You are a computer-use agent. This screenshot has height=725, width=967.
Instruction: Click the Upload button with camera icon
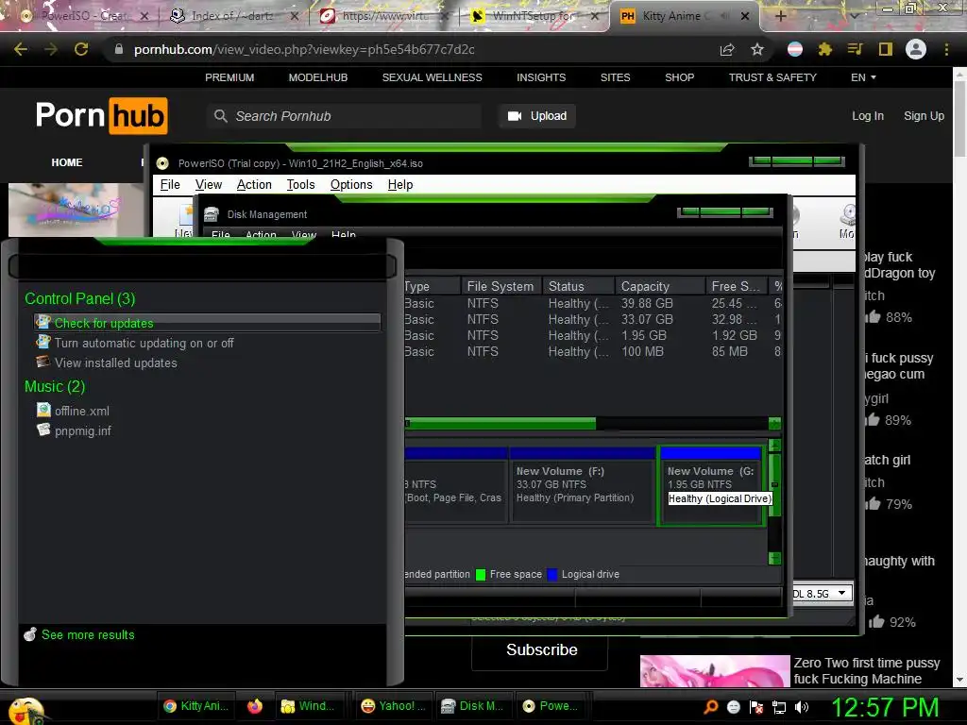537,116
